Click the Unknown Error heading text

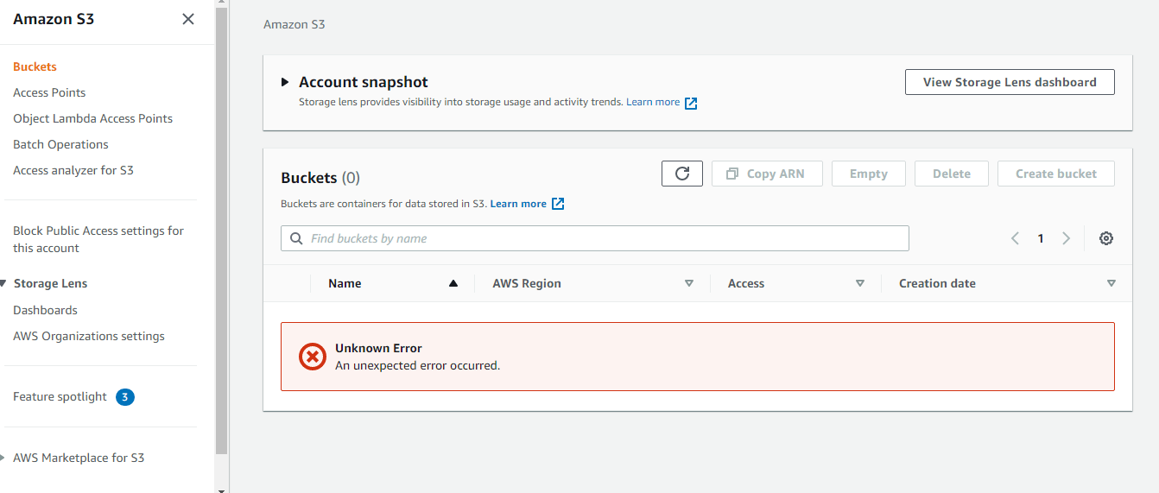pyautogui.click(x=378, y=348)
